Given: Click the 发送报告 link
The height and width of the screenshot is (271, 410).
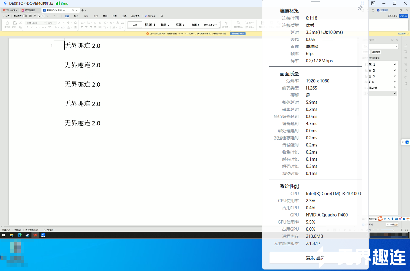Looking at the screenshot, I should tap(401, 34).
